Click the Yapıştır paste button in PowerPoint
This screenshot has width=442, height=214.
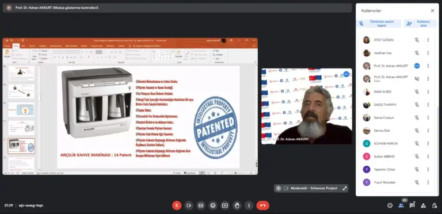tap(7, 54)
